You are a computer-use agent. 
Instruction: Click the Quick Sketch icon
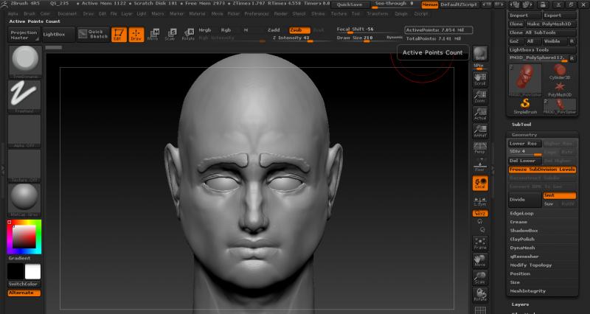pos(94,34)
